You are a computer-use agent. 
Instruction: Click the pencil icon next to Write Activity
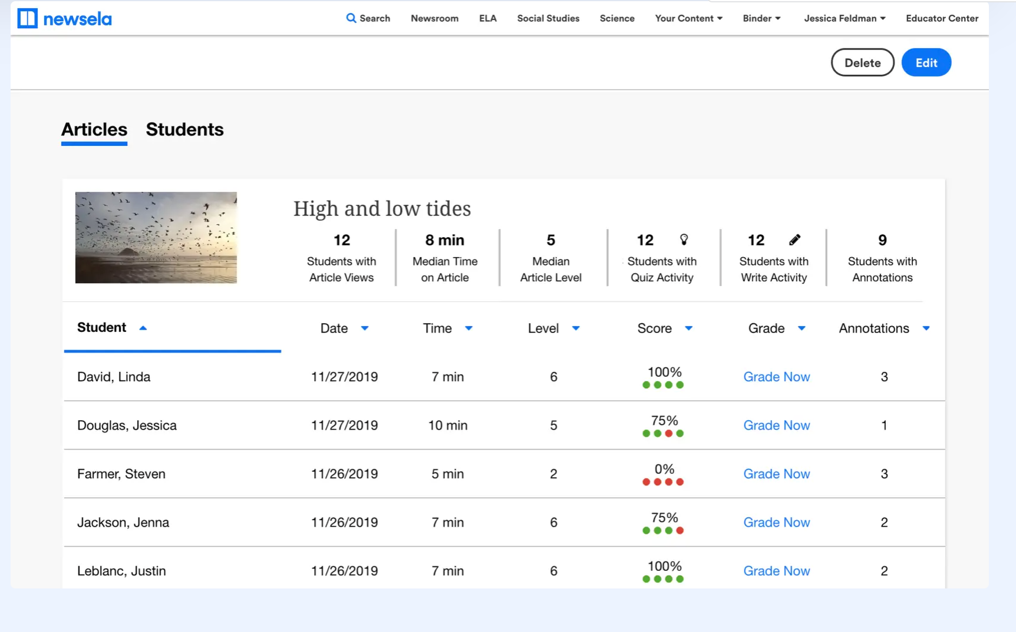pos(794,240)
